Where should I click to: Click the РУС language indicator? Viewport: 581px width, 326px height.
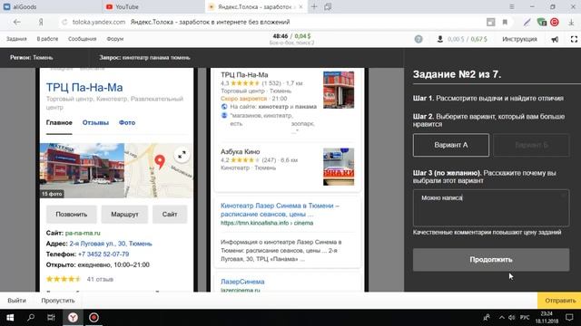click(x=525, y=318)
